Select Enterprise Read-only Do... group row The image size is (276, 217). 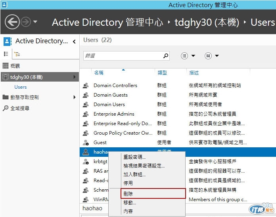pos(178,123)
